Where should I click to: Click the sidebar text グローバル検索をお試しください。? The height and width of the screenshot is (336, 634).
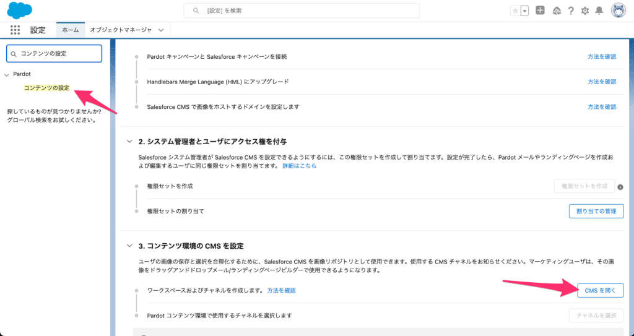tap(52, 120)
